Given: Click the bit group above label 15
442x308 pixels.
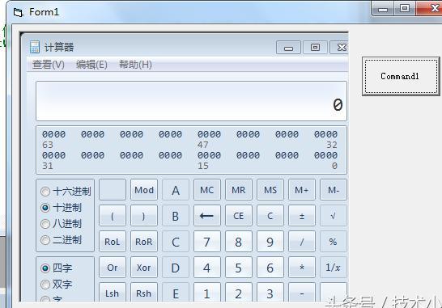Looking at the screenshot, I should pos(209,155).
